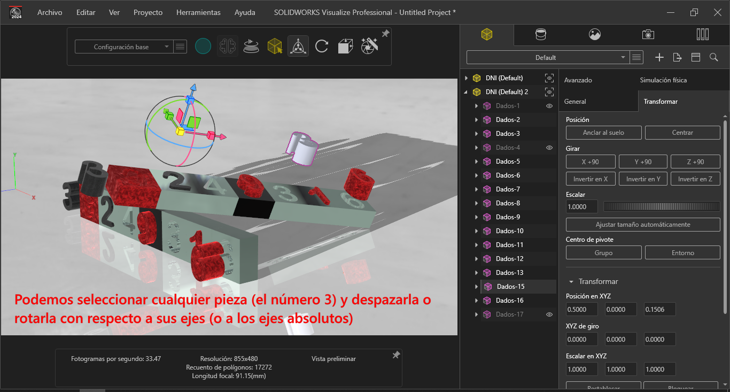Screen dimensions: 730x392
Task: Show the hidden Dados-1 part
Action: (549, 106)
